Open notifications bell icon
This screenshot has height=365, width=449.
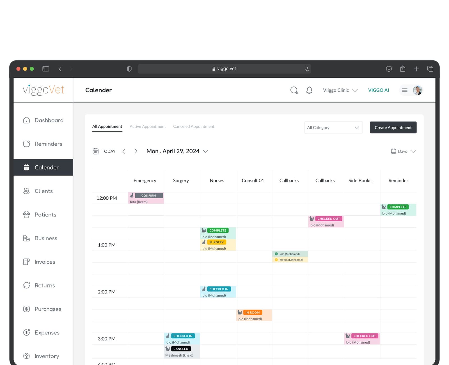(x=309, y=90)
